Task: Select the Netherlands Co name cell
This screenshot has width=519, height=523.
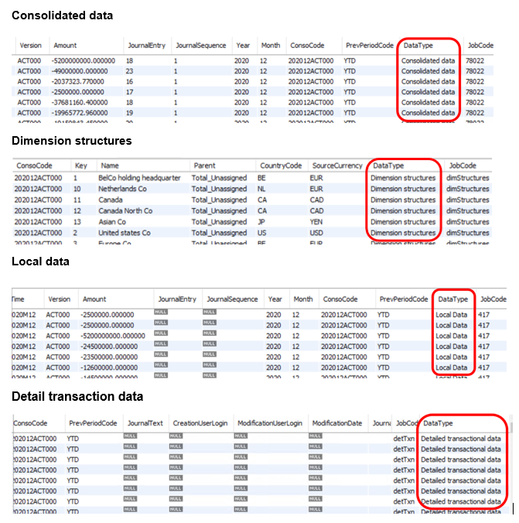Action: pyautogui.click(x=122, y=189)
